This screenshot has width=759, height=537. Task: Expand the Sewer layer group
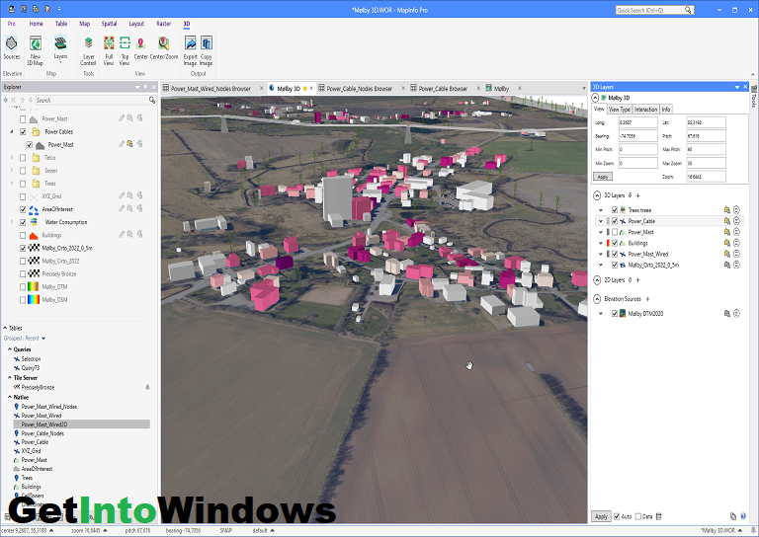[12, 170]
